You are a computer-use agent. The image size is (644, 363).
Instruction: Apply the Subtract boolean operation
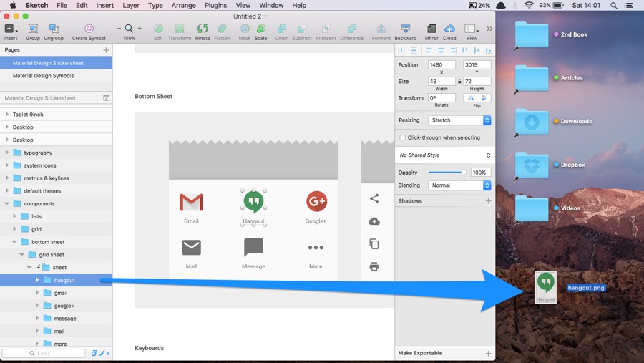pos(302,32)
